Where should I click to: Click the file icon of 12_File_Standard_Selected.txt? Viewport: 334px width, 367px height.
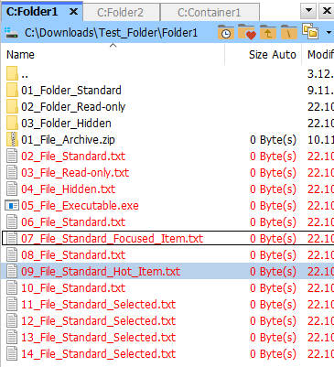[12, 321]
